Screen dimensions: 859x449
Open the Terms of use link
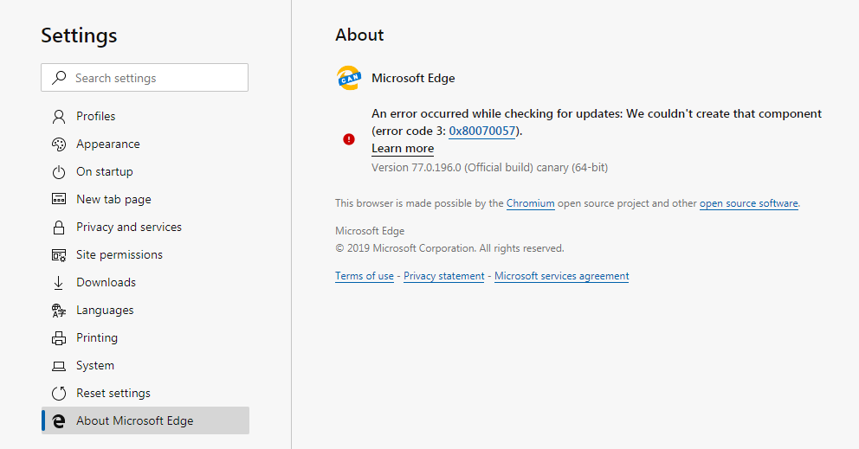[x=365, y=276]
